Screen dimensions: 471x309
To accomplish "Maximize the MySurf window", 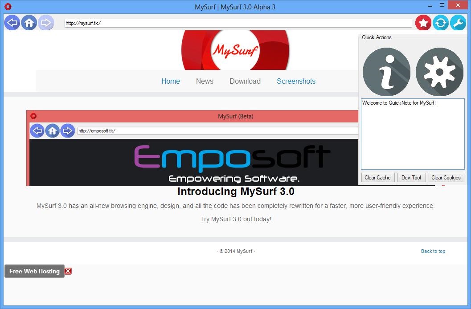I will click(x=442, y=5).
